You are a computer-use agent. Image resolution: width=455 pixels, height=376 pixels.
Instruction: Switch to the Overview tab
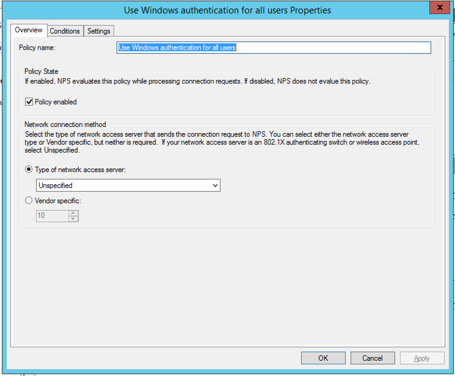coord(29,30)
